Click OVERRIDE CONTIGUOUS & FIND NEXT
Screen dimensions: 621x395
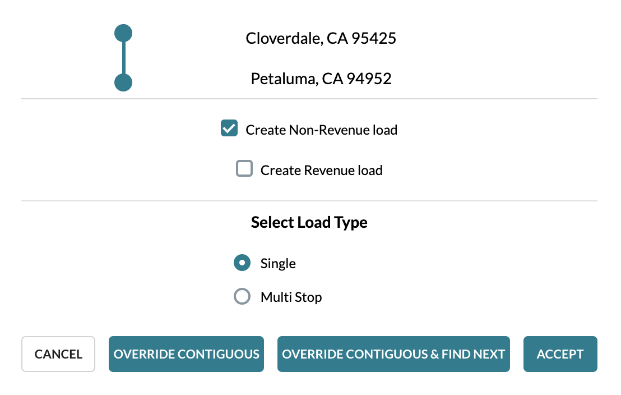393,354
